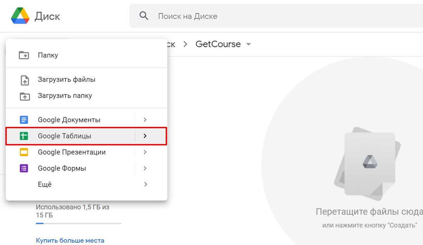Screen dimensions: 423x245
Task: Open the GetCourse folder dropdown arrow
Action: [x=249, y=44]
